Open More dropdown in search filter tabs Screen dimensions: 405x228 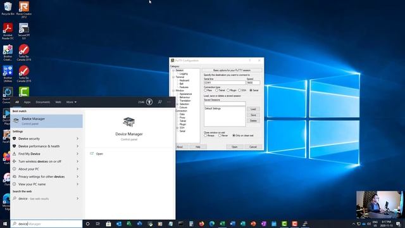point(72,102)
